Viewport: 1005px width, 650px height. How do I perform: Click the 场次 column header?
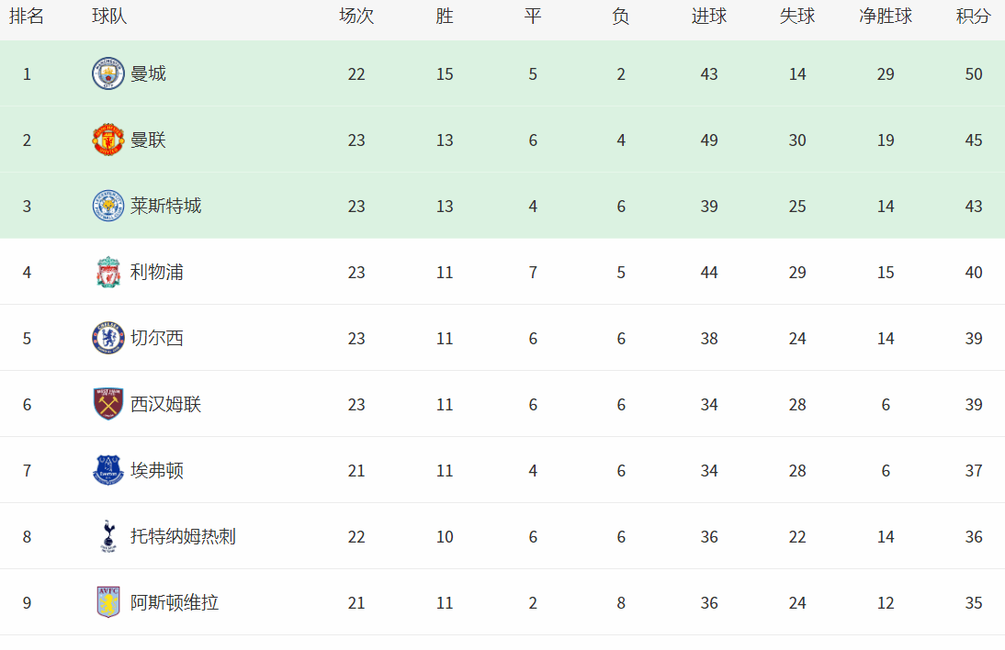click(x=356, y=17)
